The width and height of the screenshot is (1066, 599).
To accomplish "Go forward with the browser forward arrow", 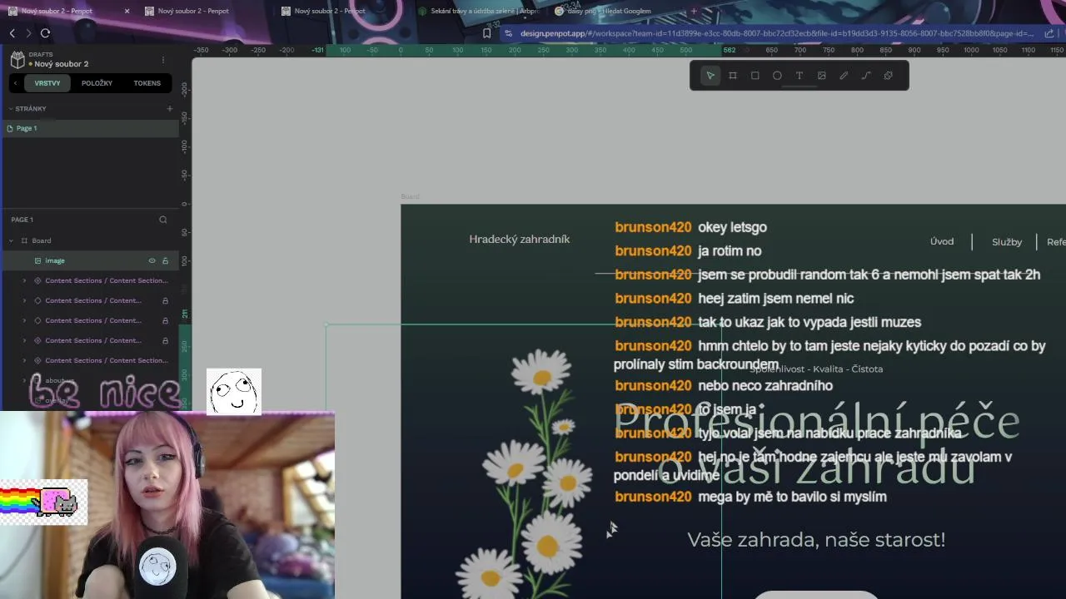I will tap(28, 33).
